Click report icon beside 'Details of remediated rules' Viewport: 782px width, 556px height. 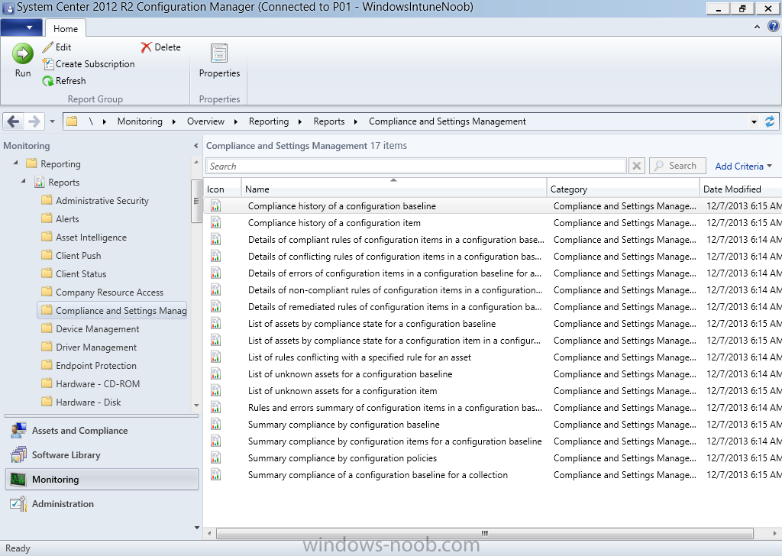pyautogui.click(x=215, y=307)
